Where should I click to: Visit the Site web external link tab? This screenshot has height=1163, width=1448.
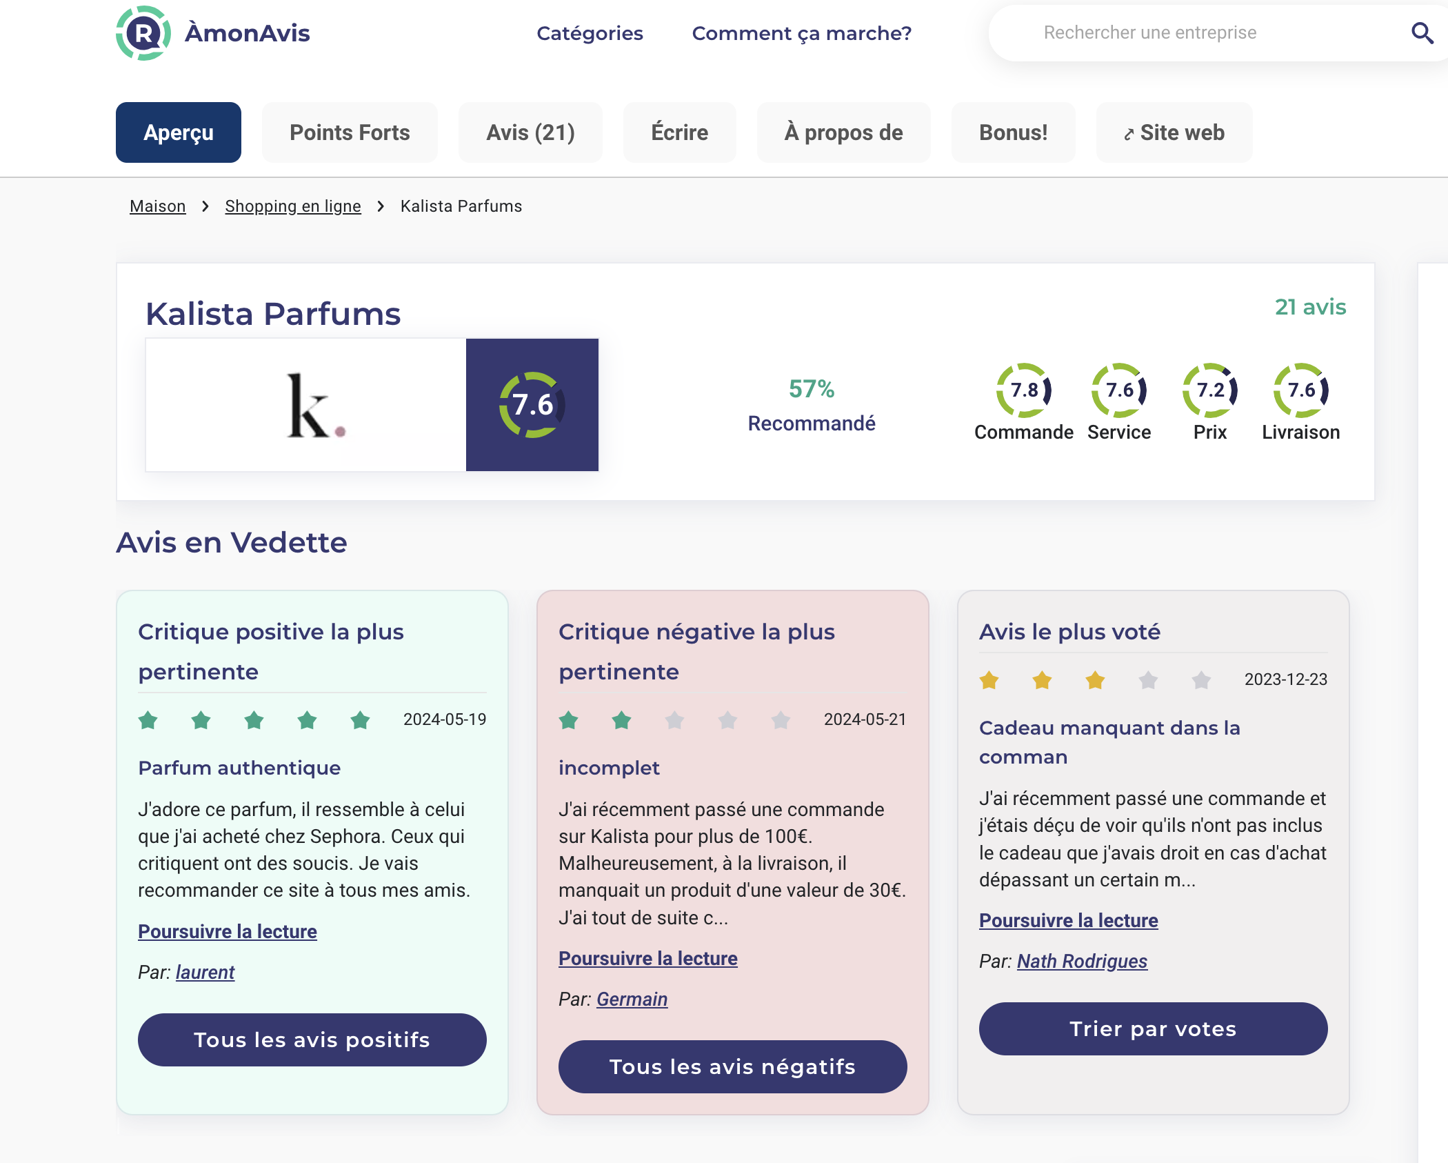point(1174,132)
